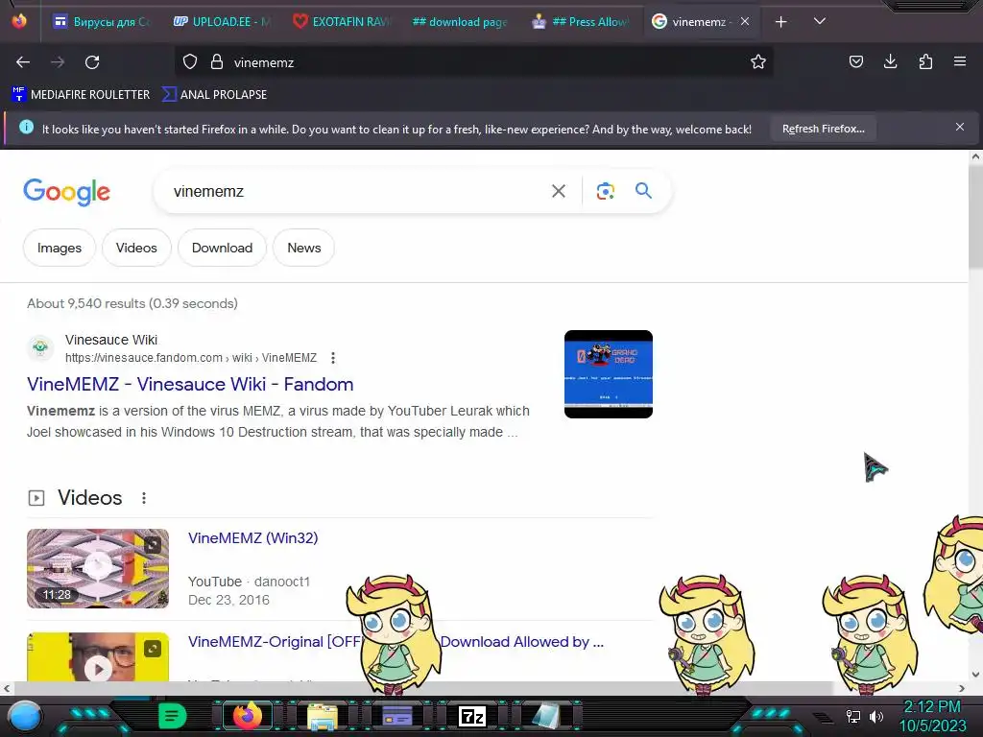Open the green notes app on taskbar
Image resolution: width=983 pixels, height=737 pixels.
pyautogui.click(x=172, y=716)
